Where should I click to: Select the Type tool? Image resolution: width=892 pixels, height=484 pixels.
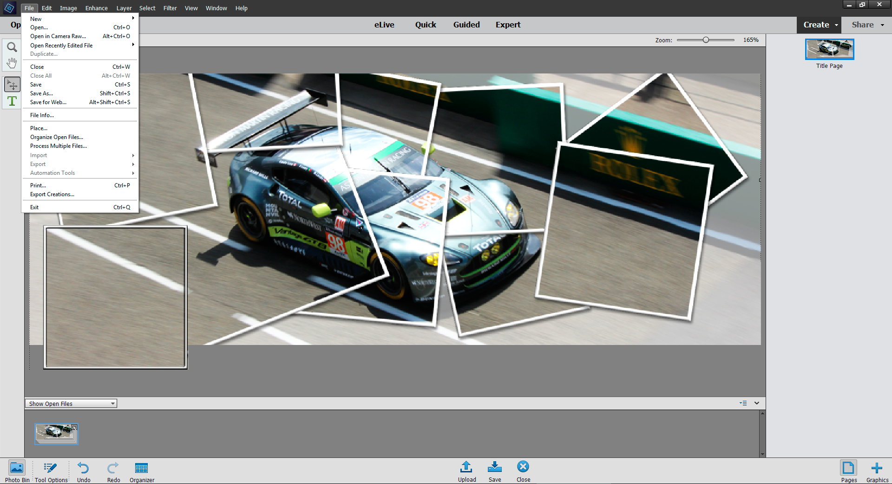12,101
